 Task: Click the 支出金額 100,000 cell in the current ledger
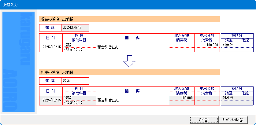pyautogui.click(x=207, y=45)
